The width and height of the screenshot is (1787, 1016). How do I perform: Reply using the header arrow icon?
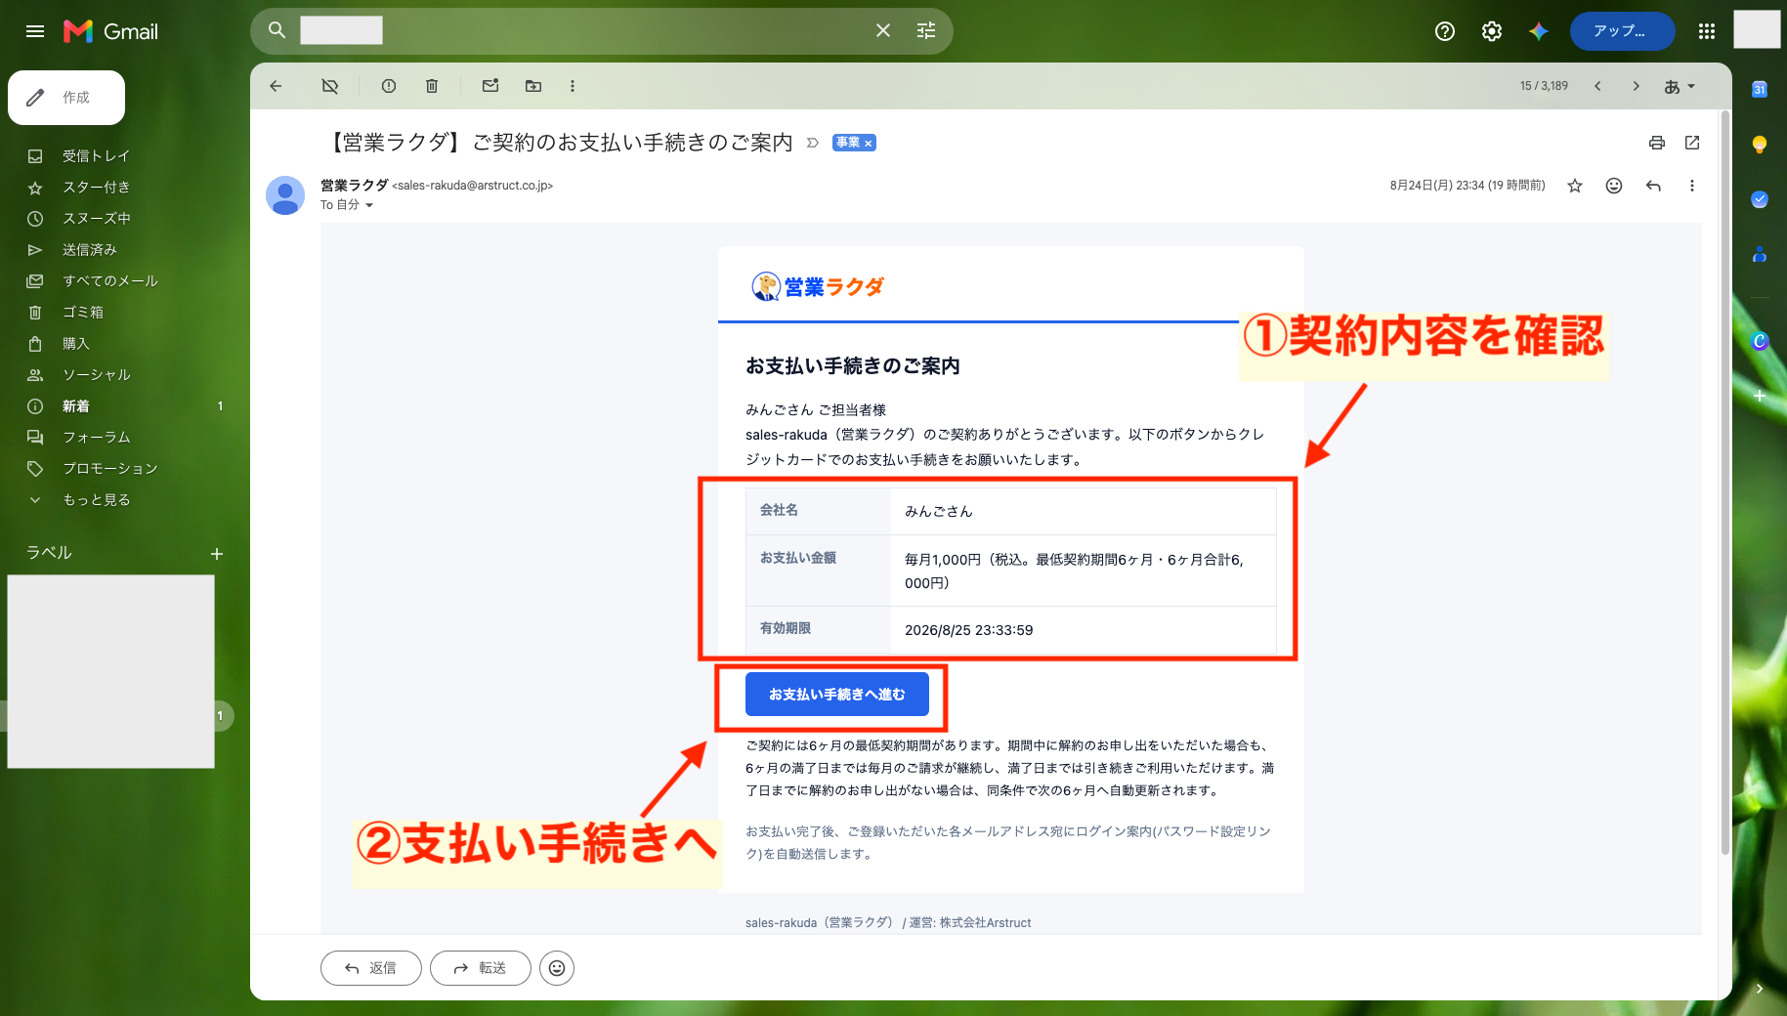[x=1653, y=186]
